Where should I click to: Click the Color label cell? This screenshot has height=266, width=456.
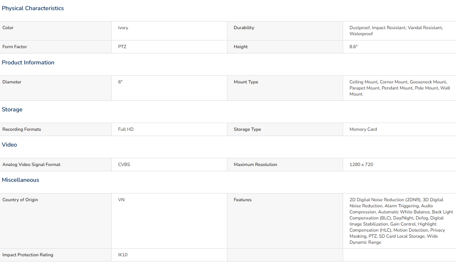pyautogui.click(x=8, y=28)
